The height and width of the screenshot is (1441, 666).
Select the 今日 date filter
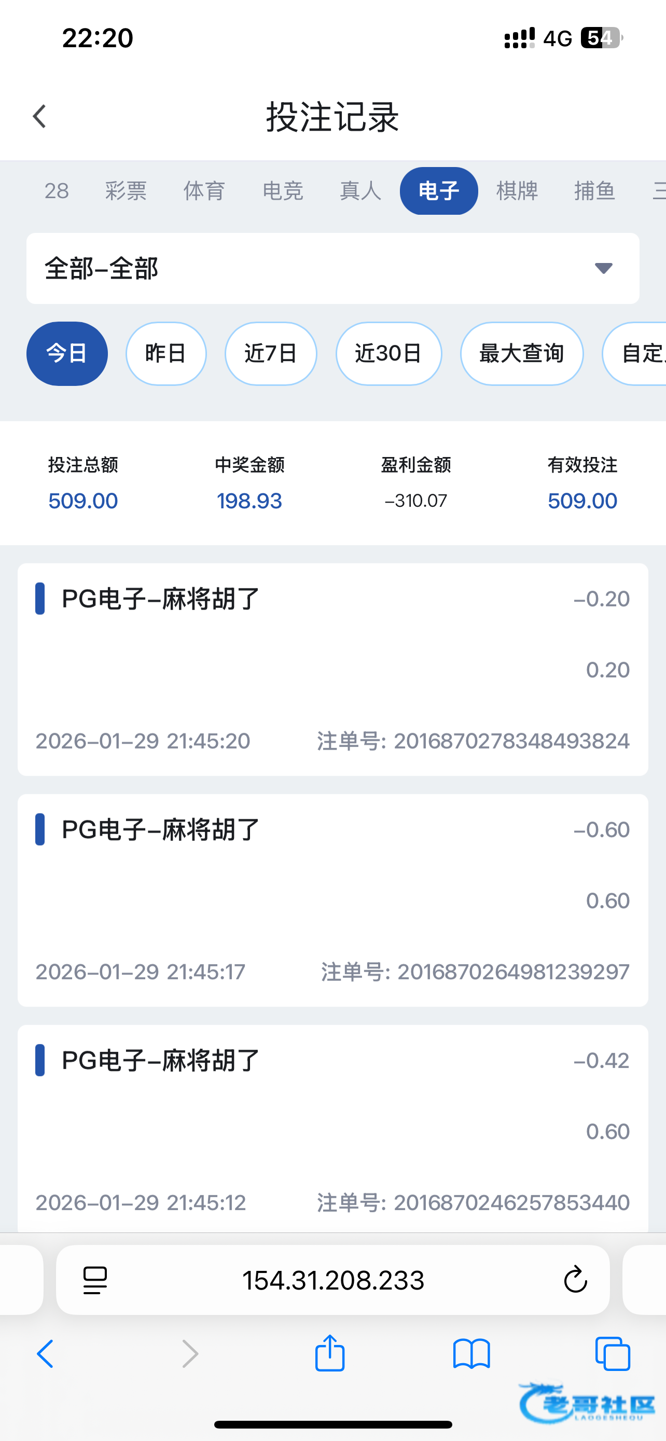[x=67, y=354]
